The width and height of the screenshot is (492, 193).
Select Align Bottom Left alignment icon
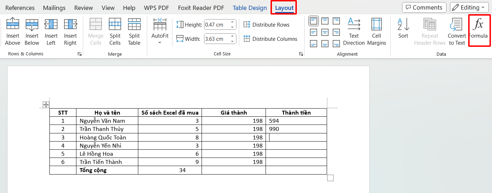(x=314, y=44)
